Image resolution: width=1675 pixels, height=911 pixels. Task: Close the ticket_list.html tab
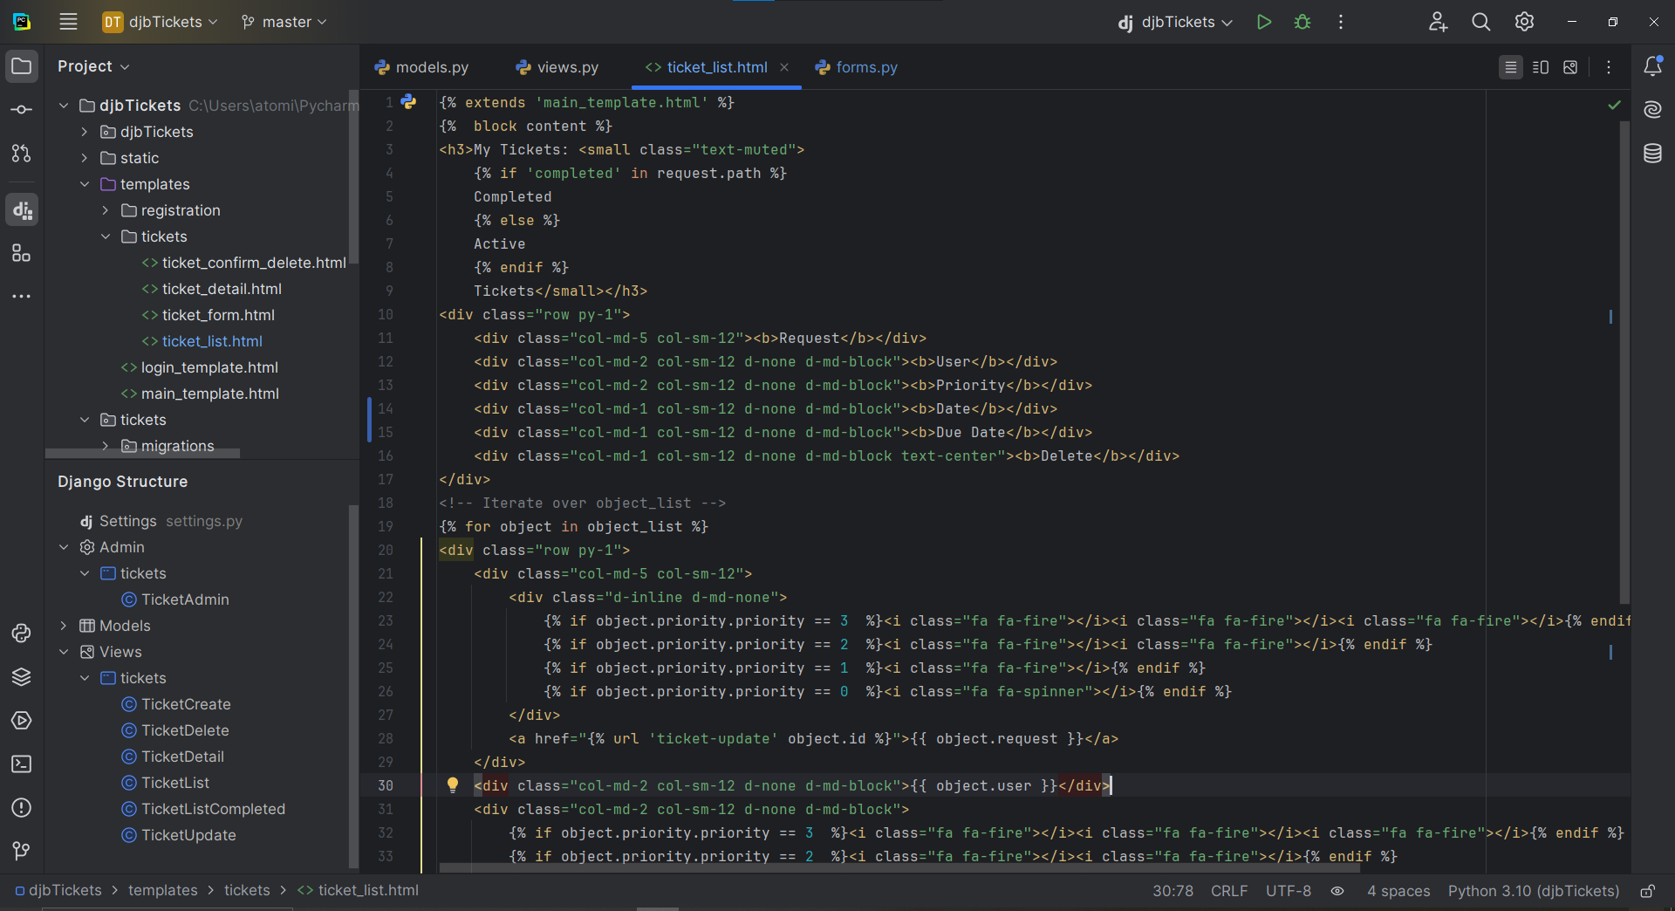(784, 67)
